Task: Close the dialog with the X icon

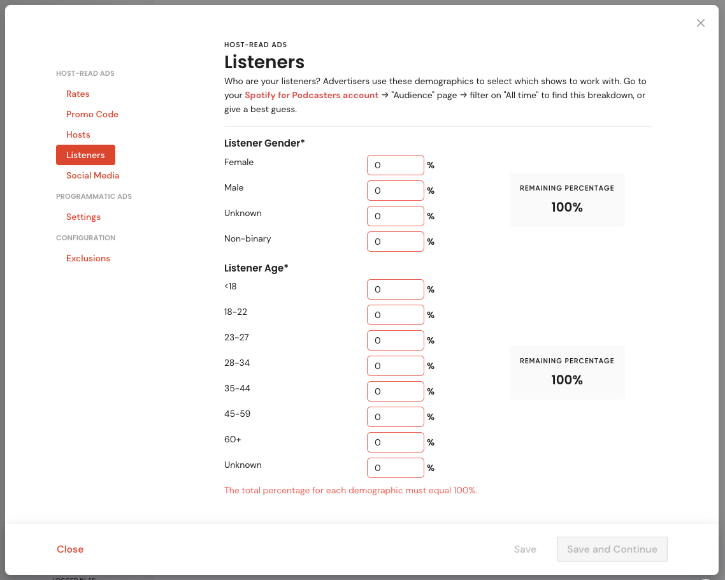Action: [701, 23]
